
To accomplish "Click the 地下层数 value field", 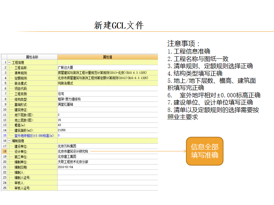I will 107,115.
